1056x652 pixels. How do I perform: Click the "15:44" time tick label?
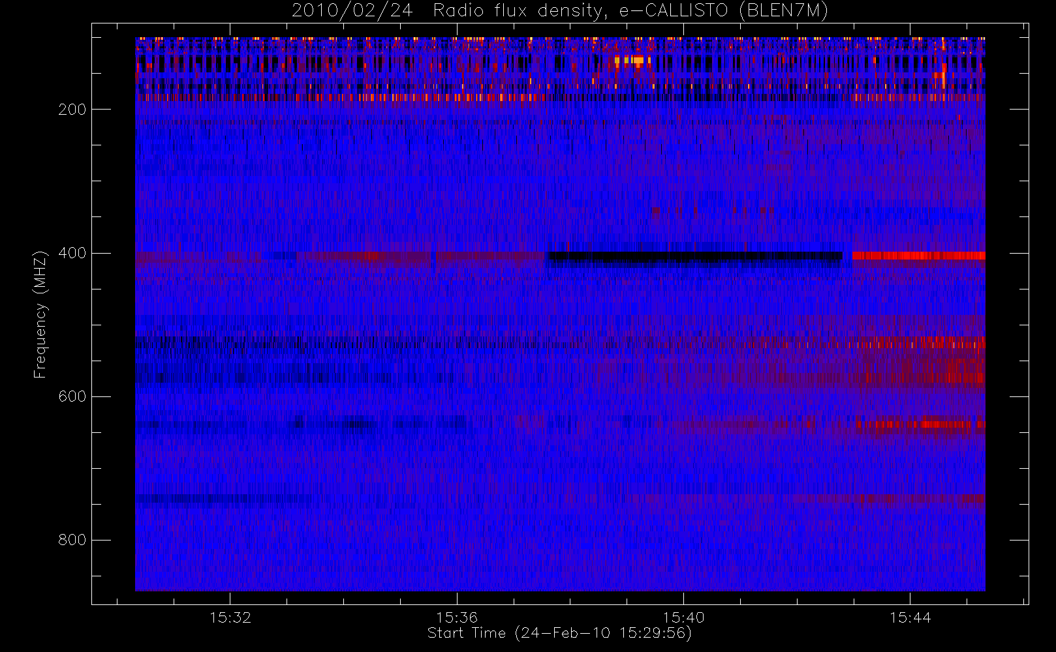click(910, 617)
